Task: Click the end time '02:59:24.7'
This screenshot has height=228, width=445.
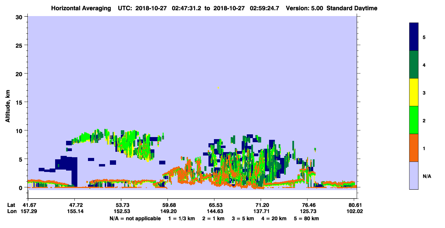Action: click(265, 8)
